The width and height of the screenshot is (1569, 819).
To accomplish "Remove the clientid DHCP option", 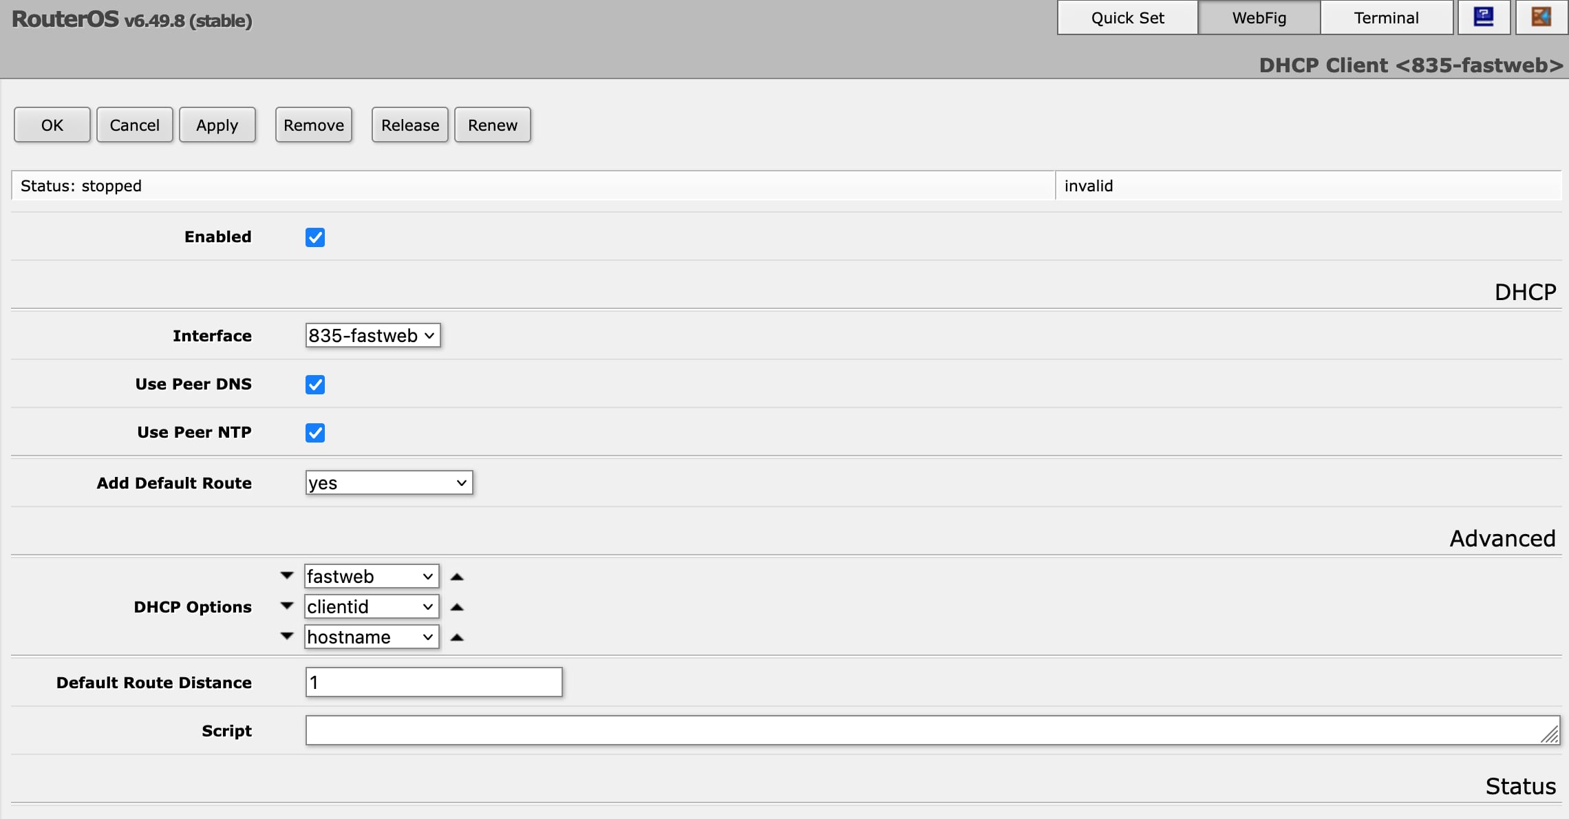I will click(457, 607).
